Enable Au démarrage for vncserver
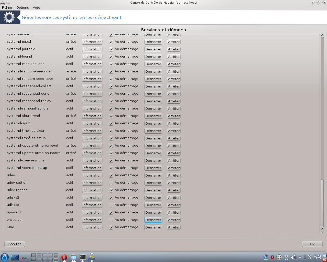The width and height of the screenshot is (327, 262). click(111, 220)
